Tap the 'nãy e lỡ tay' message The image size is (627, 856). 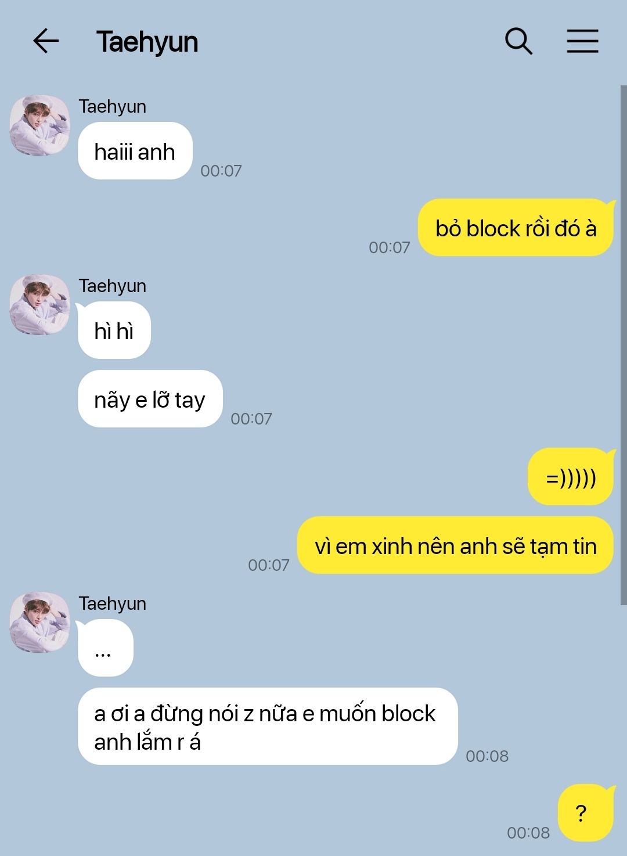(x=150, y=399)
